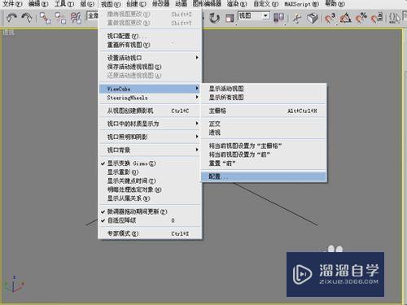
Task: Open the 全部 selection filter dropdown
Action: tap(92, 15)
